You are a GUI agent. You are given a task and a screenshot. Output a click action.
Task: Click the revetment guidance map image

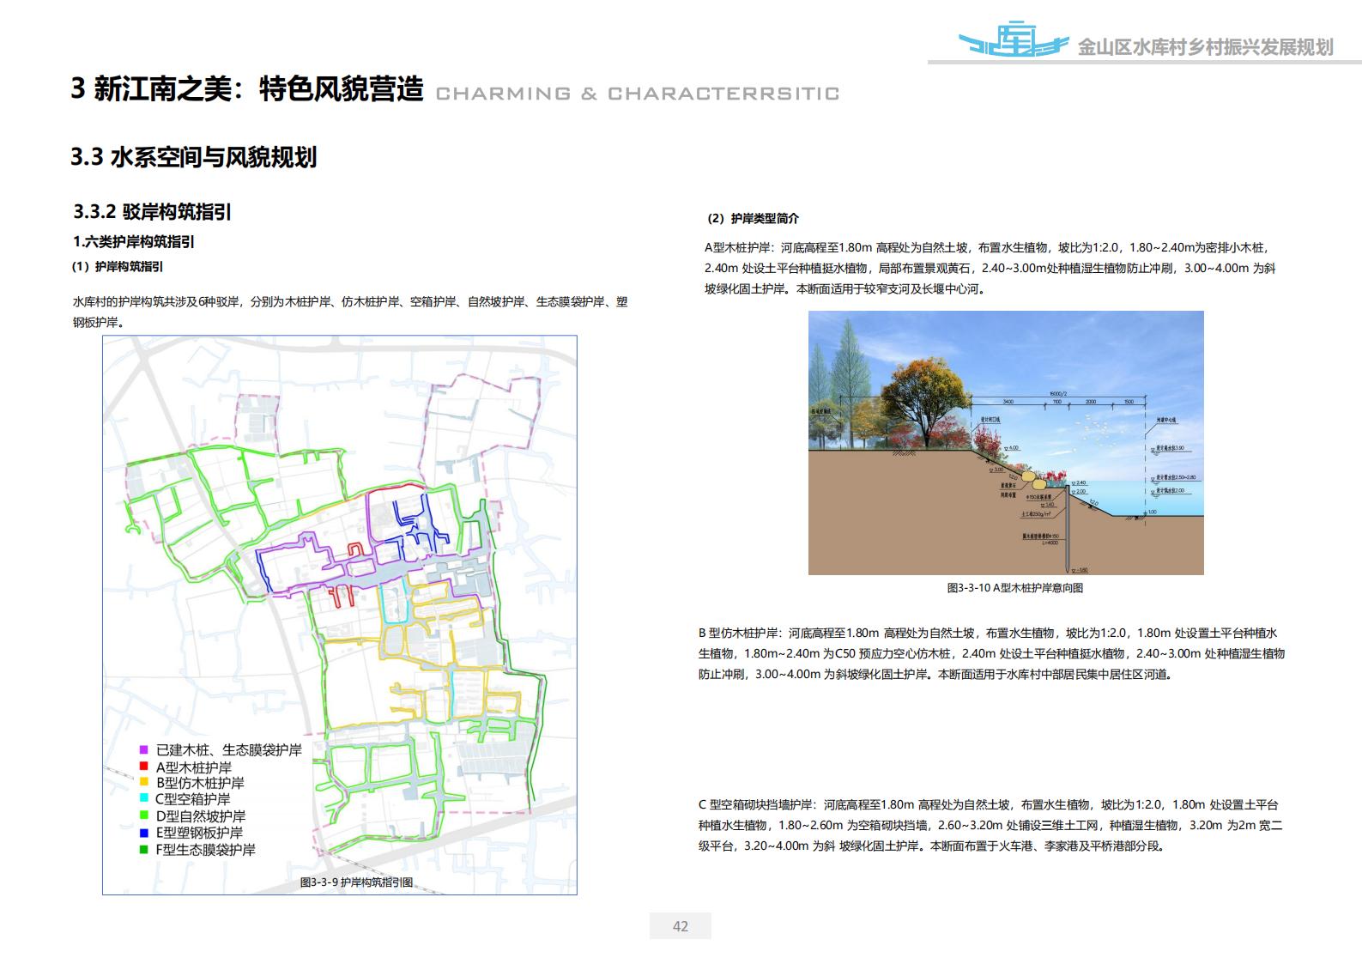pyautogui.click(x=340, y=615)
